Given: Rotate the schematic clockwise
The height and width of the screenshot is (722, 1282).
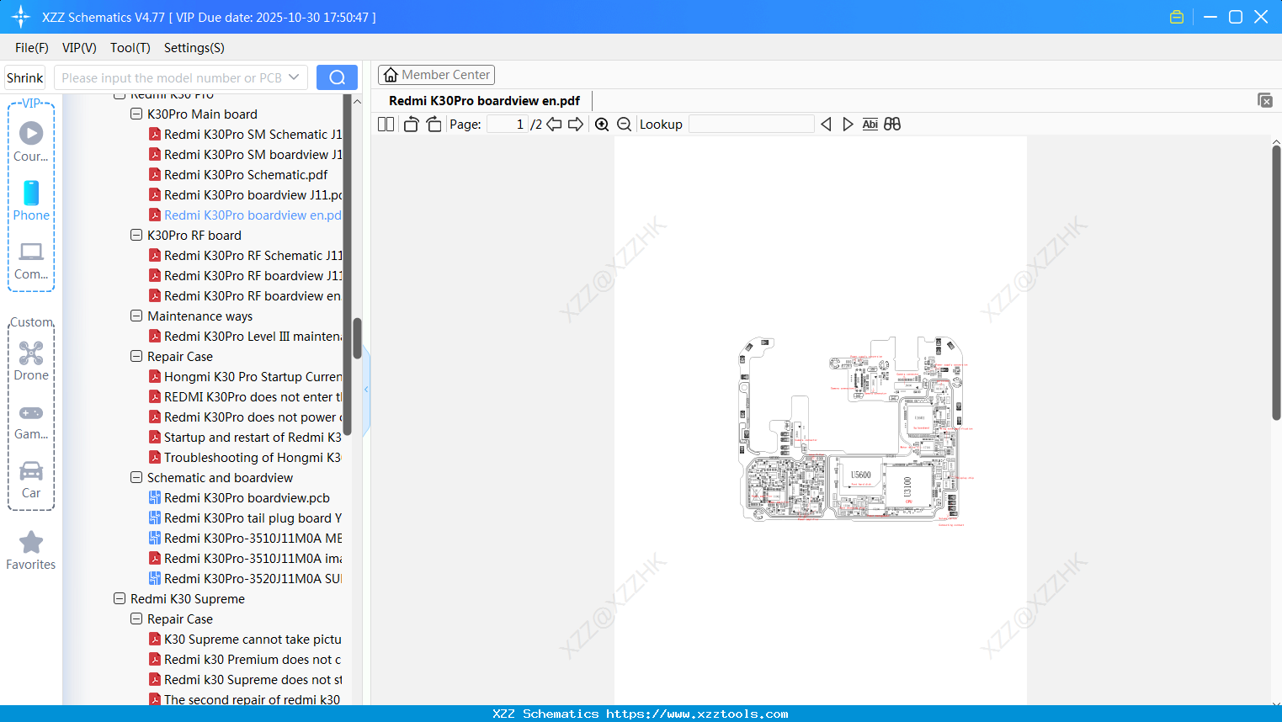Looking at the screenshot, I should pos(434,124).
